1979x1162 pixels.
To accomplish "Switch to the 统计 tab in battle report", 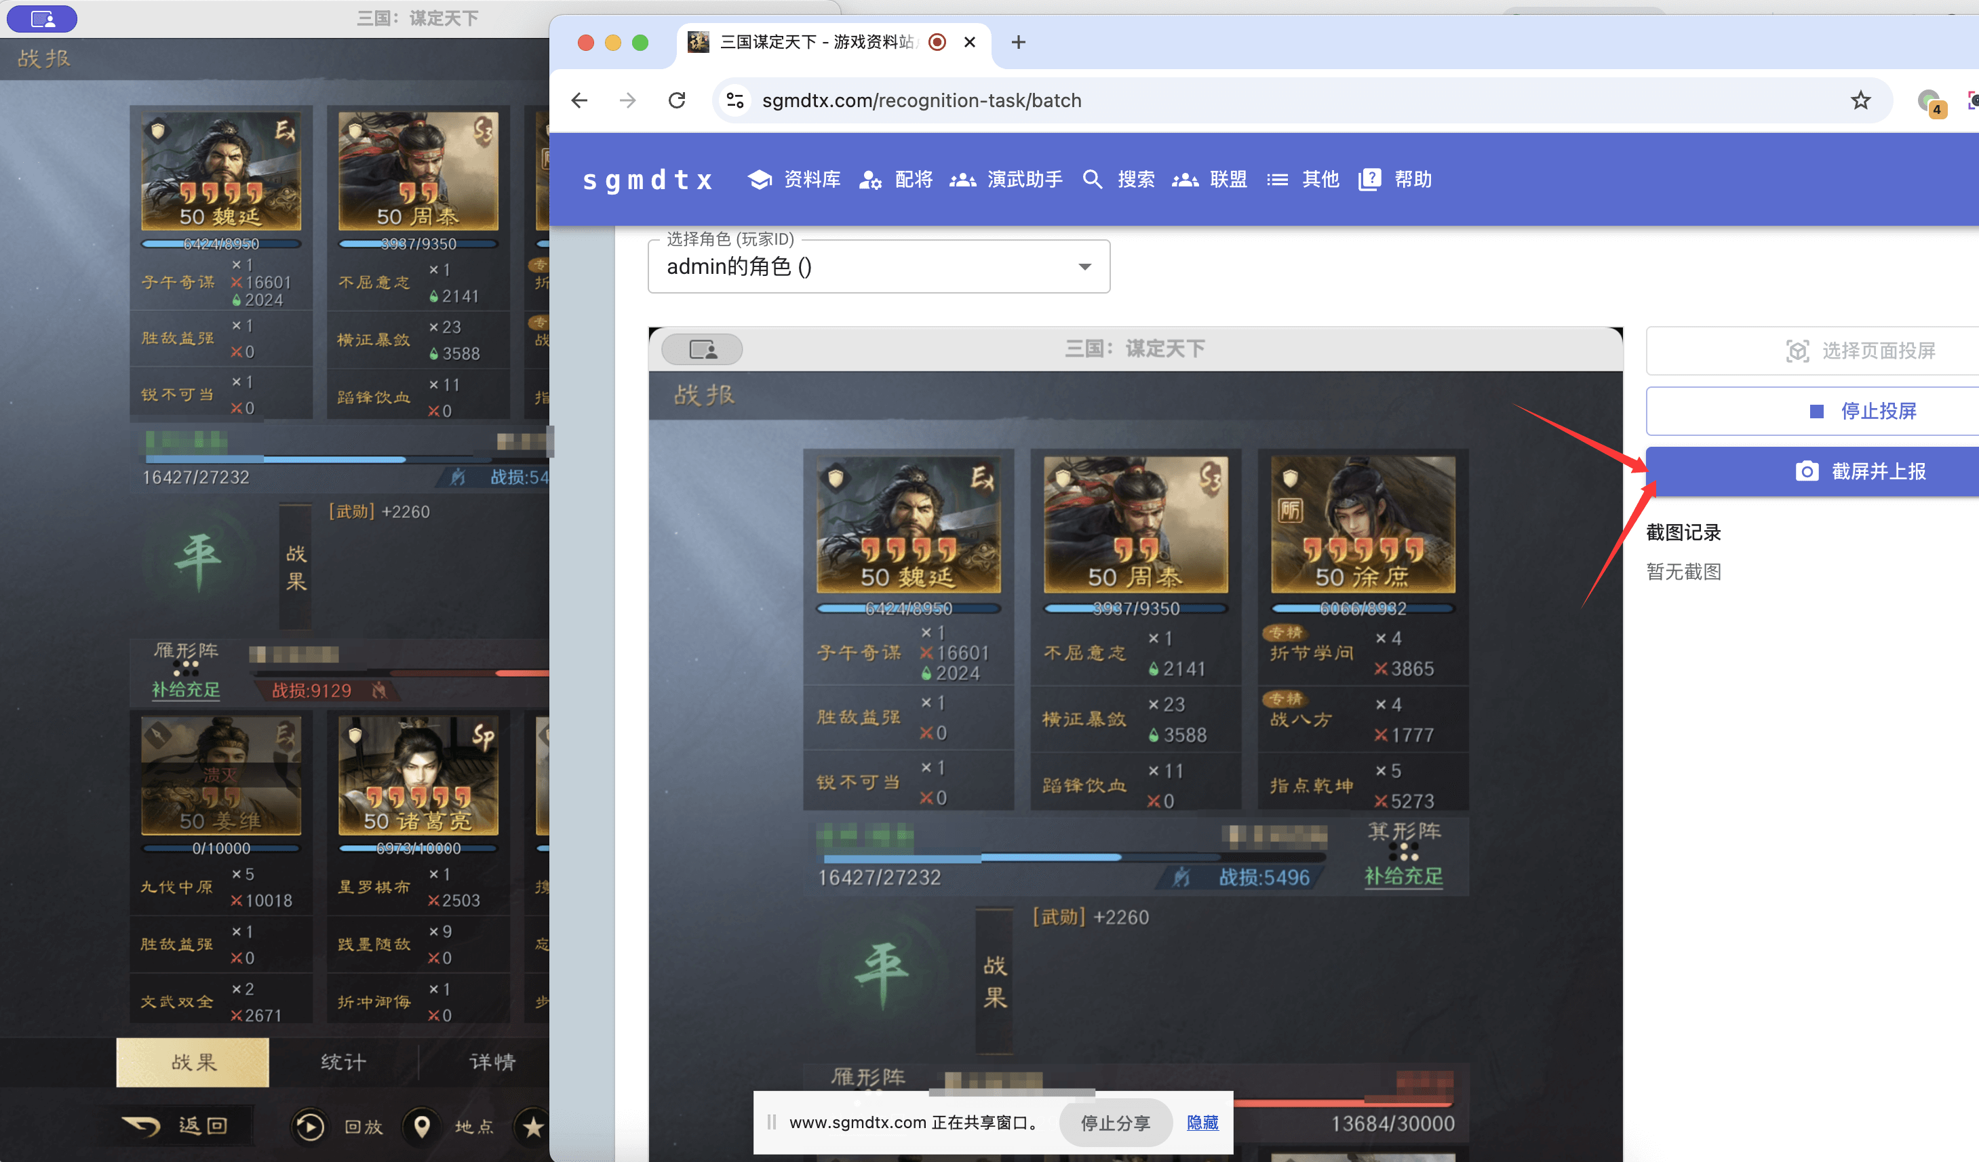I will coord(343,1062).
